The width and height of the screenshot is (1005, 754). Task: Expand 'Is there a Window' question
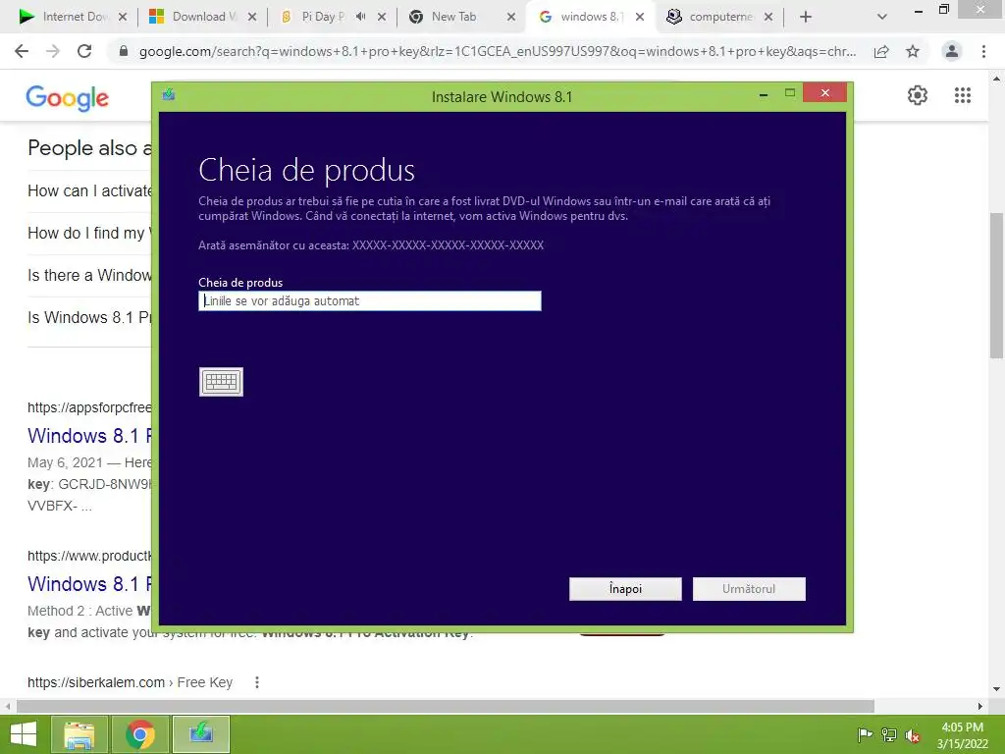pos(89,276)
